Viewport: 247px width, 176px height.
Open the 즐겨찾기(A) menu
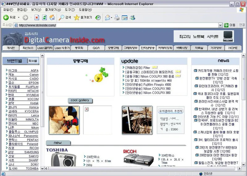tap(53, 10)
